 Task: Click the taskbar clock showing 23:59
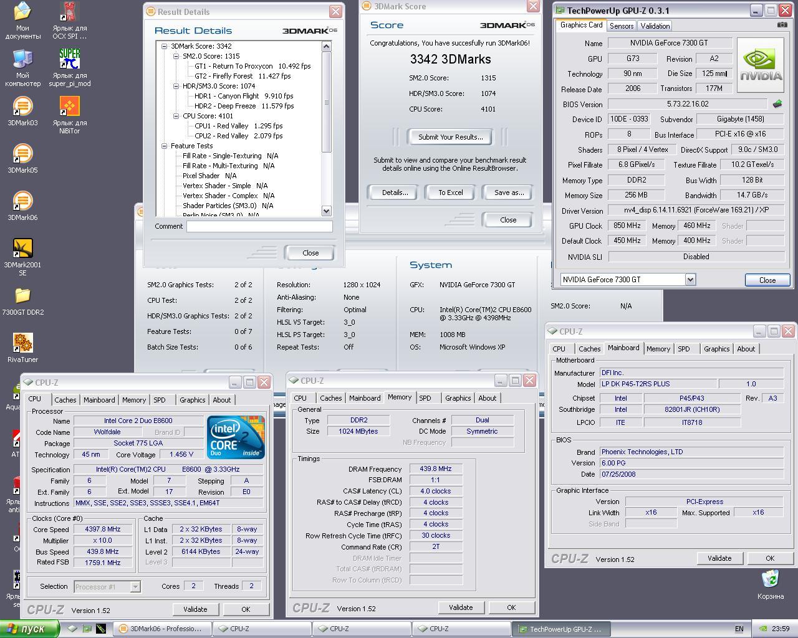[781, 629]
